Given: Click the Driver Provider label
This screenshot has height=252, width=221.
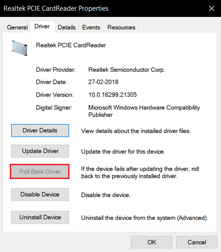Looking at the screenshot, I should [x=56, y=70].
